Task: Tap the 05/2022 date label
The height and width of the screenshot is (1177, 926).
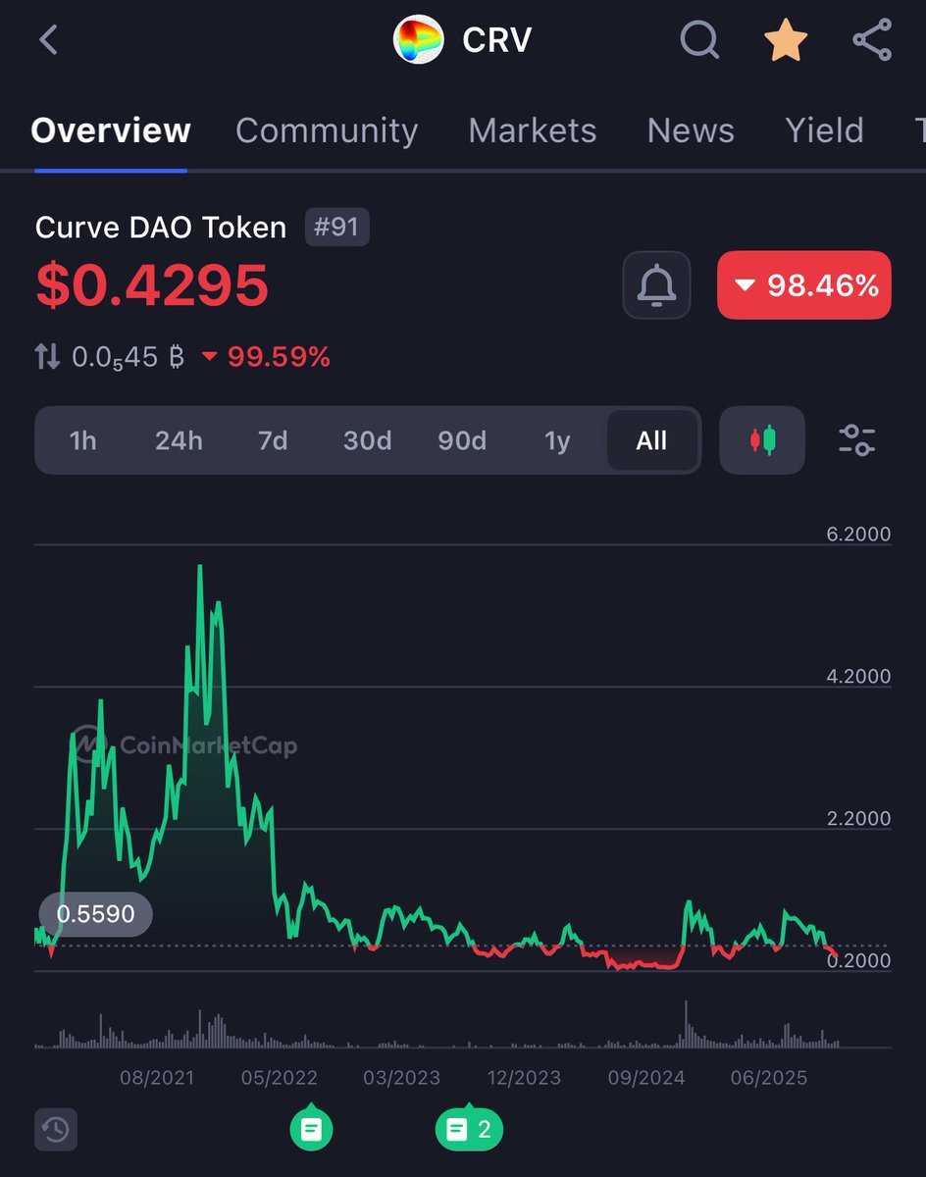Action: tap(280, 1077)
